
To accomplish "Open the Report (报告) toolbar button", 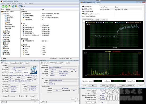I will (x=22, y=6).
